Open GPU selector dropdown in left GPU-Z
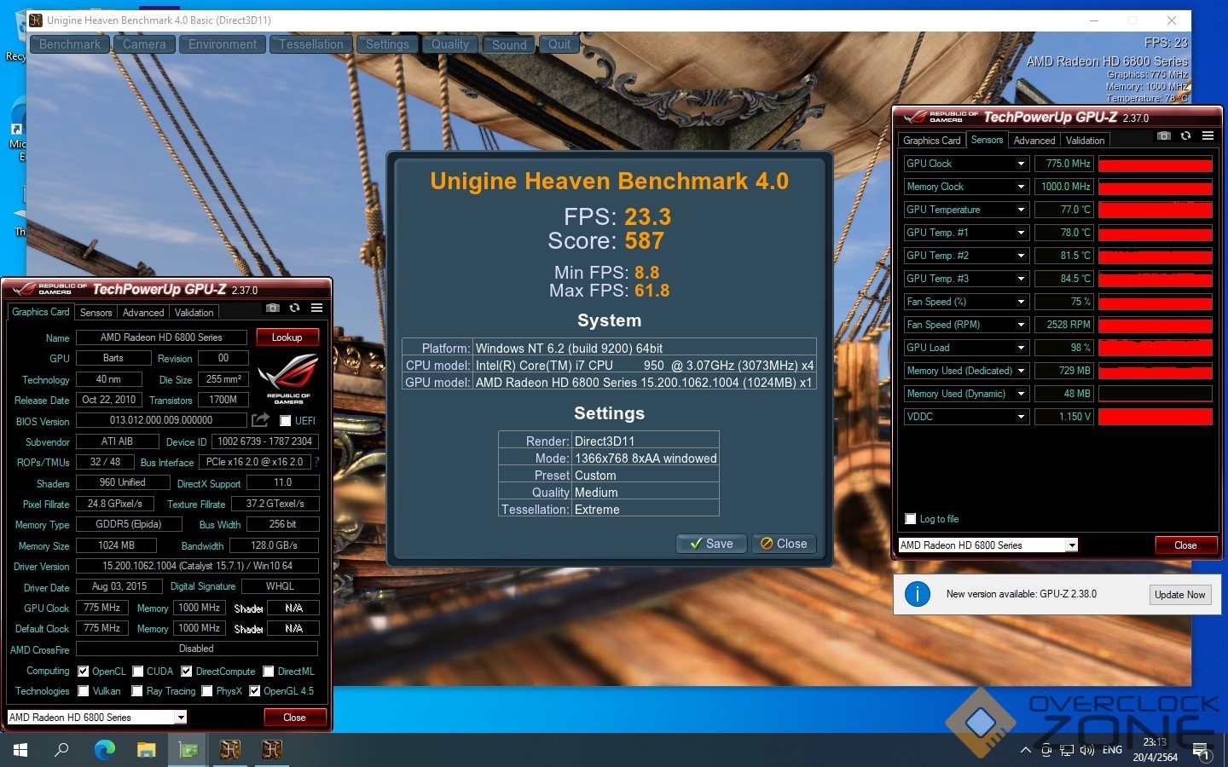This screenshot has width=1228, height=767. (x=181, y=718)
